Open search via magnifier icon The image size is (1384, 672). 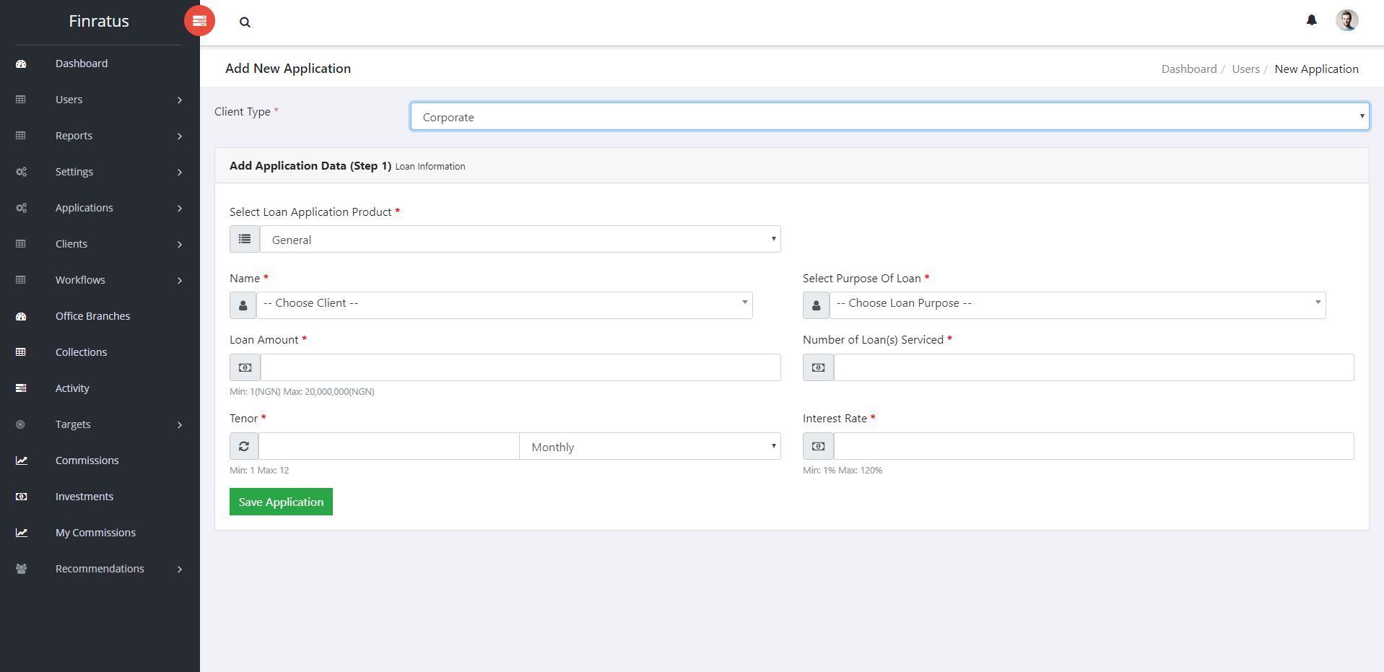(x=245, y=22)
